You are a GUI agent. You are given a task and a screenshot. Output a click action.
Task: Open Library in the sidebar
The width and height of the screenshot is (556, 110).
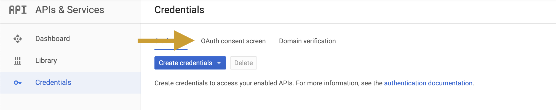click(46, 60)
